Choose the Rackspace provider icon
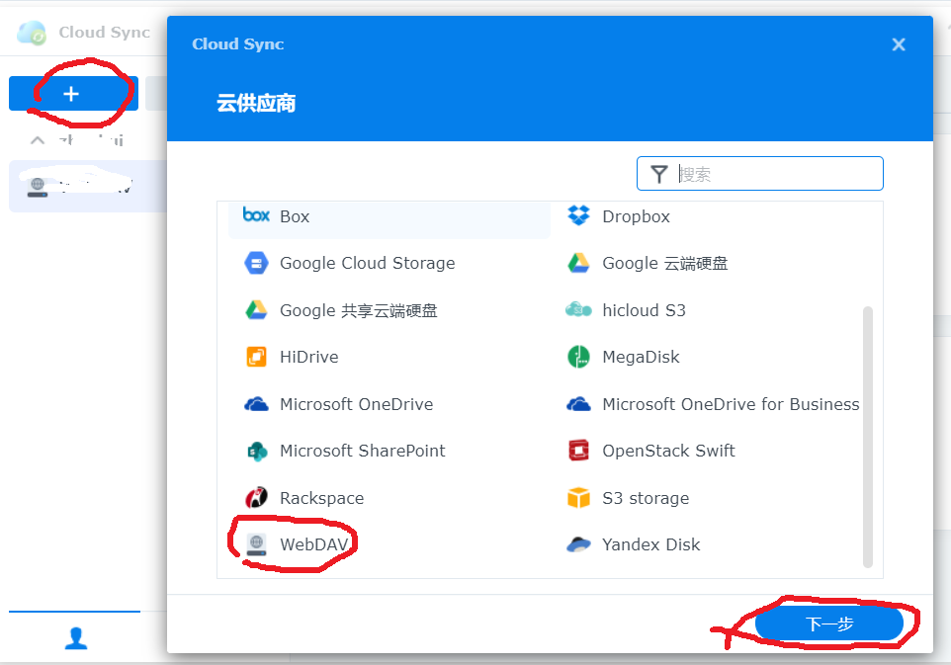Screen dimensions: 951x665 255,498
